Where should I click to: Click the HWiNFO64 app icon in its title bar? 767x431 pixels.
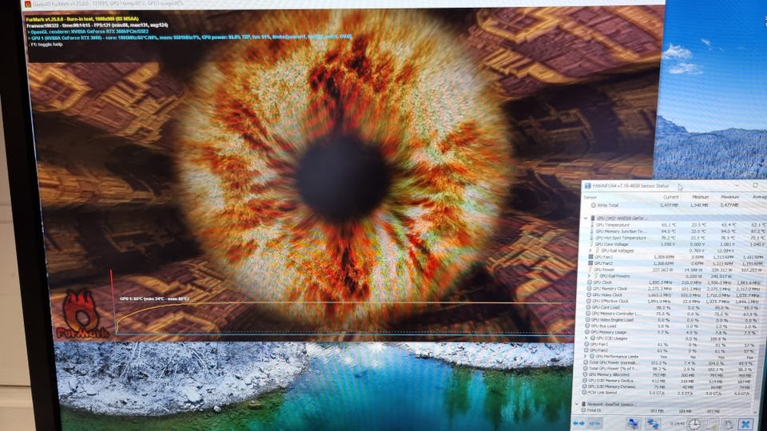(586, 186)
